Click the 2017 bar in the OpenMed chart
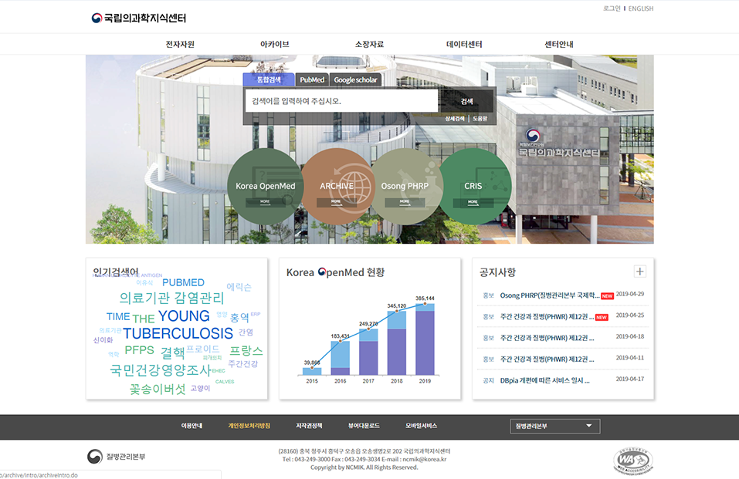The width and height of the screenshot is (739, 479). pos(368,352)
